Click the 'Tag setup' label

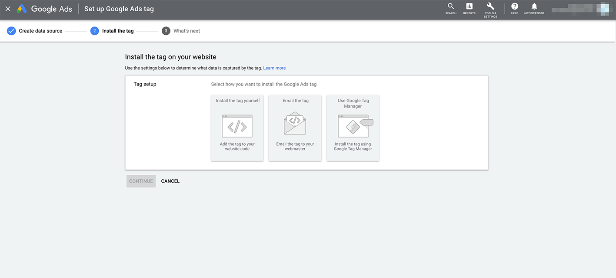coord(145,84)
